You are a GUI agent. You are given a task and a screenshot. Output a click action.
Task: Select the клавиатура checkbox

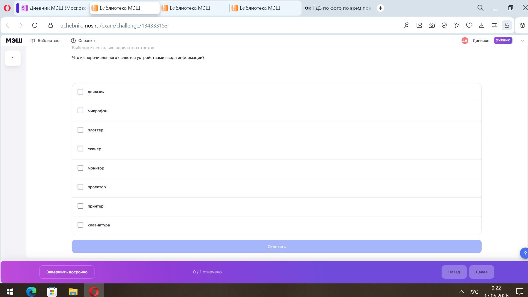tap(80, 225)
